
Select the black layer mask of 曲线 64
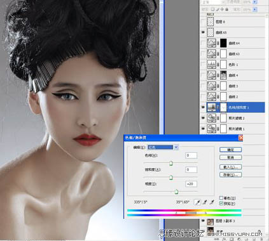(223, 43)
